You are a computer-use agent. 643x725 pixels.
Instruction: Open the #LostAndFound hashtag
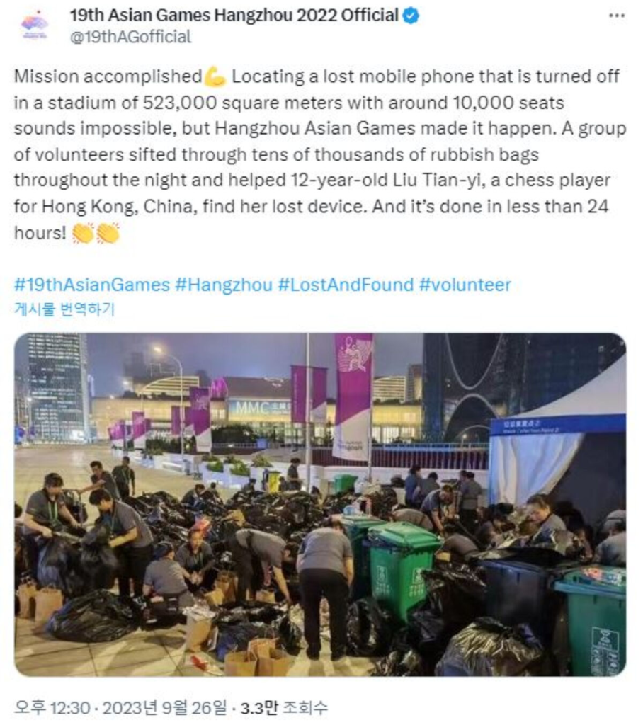[x=346, y=285]
